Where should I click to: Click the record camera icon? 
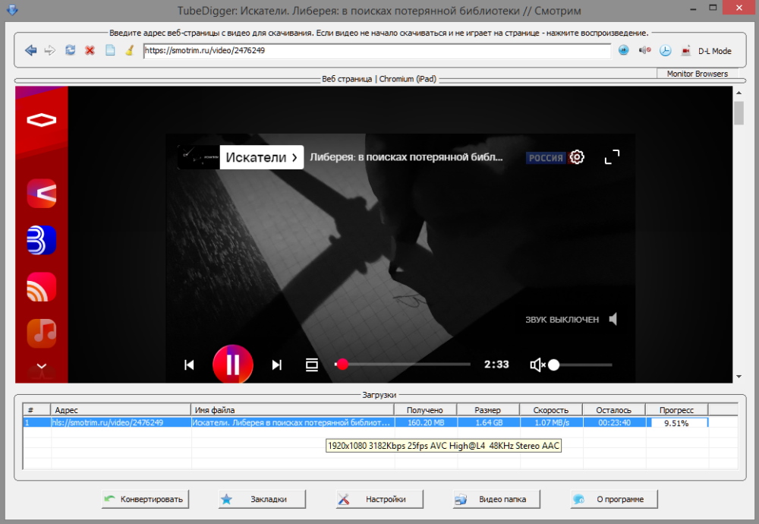(686, 50)
